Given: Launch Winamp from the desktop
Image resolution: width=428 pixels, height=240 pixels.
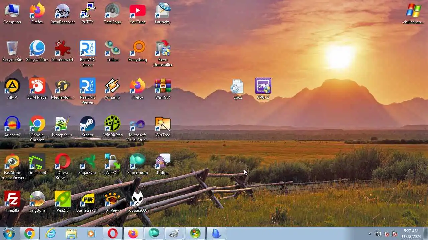Looking at the screenshot, I should tap(113, 89).
